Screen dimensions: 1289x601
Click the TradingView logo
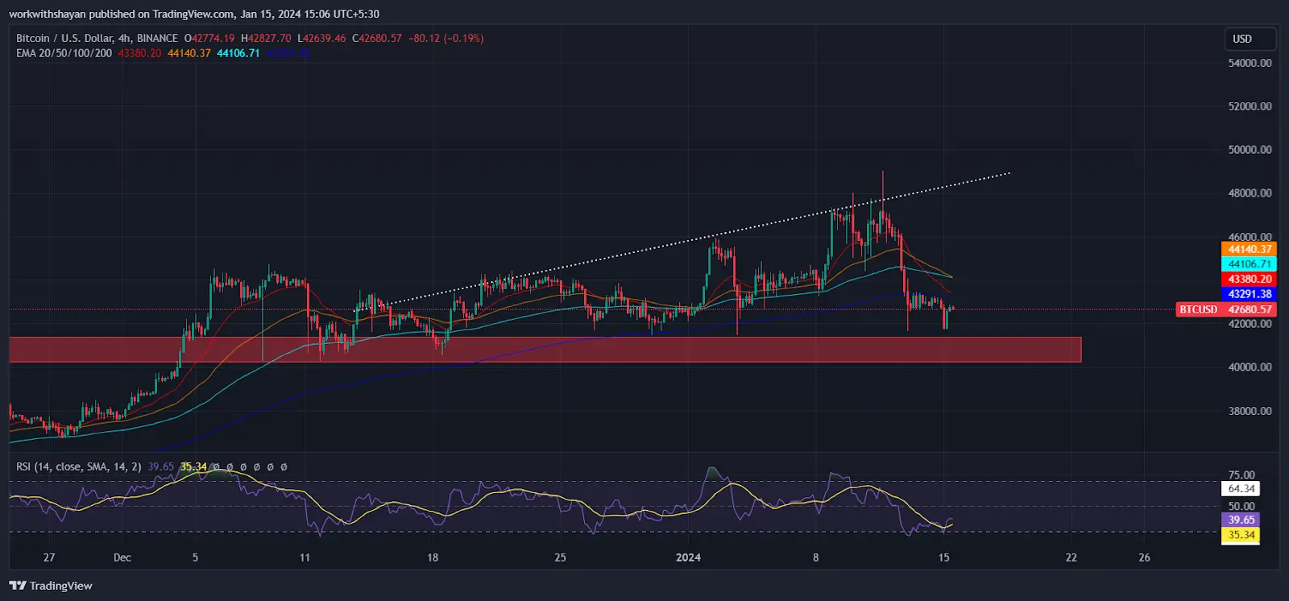51,586
